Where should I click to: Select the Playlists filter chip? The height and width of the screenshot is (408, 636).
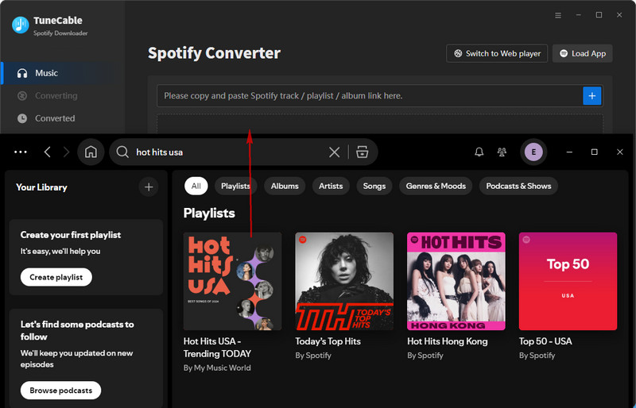coord(235,186)
